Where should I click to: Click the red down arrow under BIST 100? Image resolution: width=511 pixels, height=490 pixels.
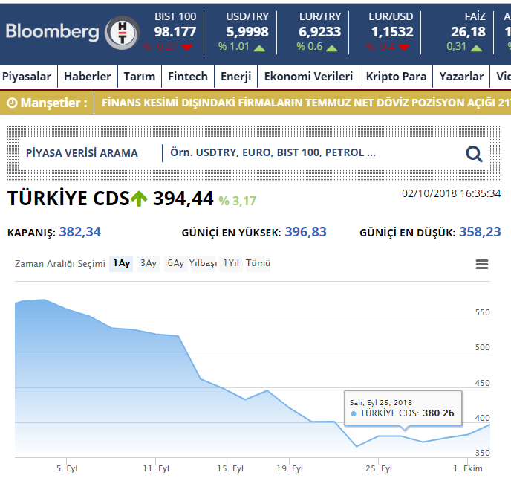[187, 48]
